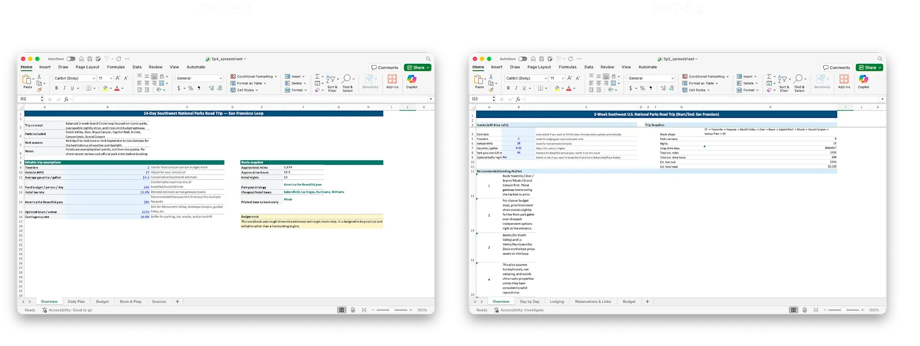Click Italic button in 5p4_spreadsheet ribbon
Viewport: 920px width, 346px height.
[x=64, y=88]
